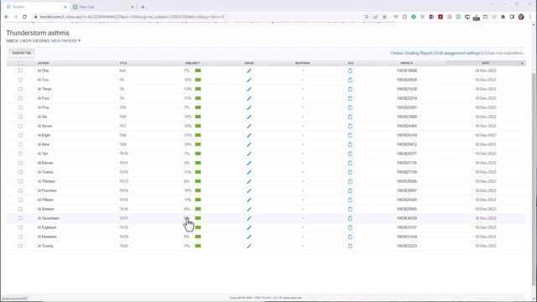Image resolution: width=537 pixels, height=302 pixels.
Task: Open grade pencil for AI Twenty
Action: pyautogui.click(x=249, y=246)
